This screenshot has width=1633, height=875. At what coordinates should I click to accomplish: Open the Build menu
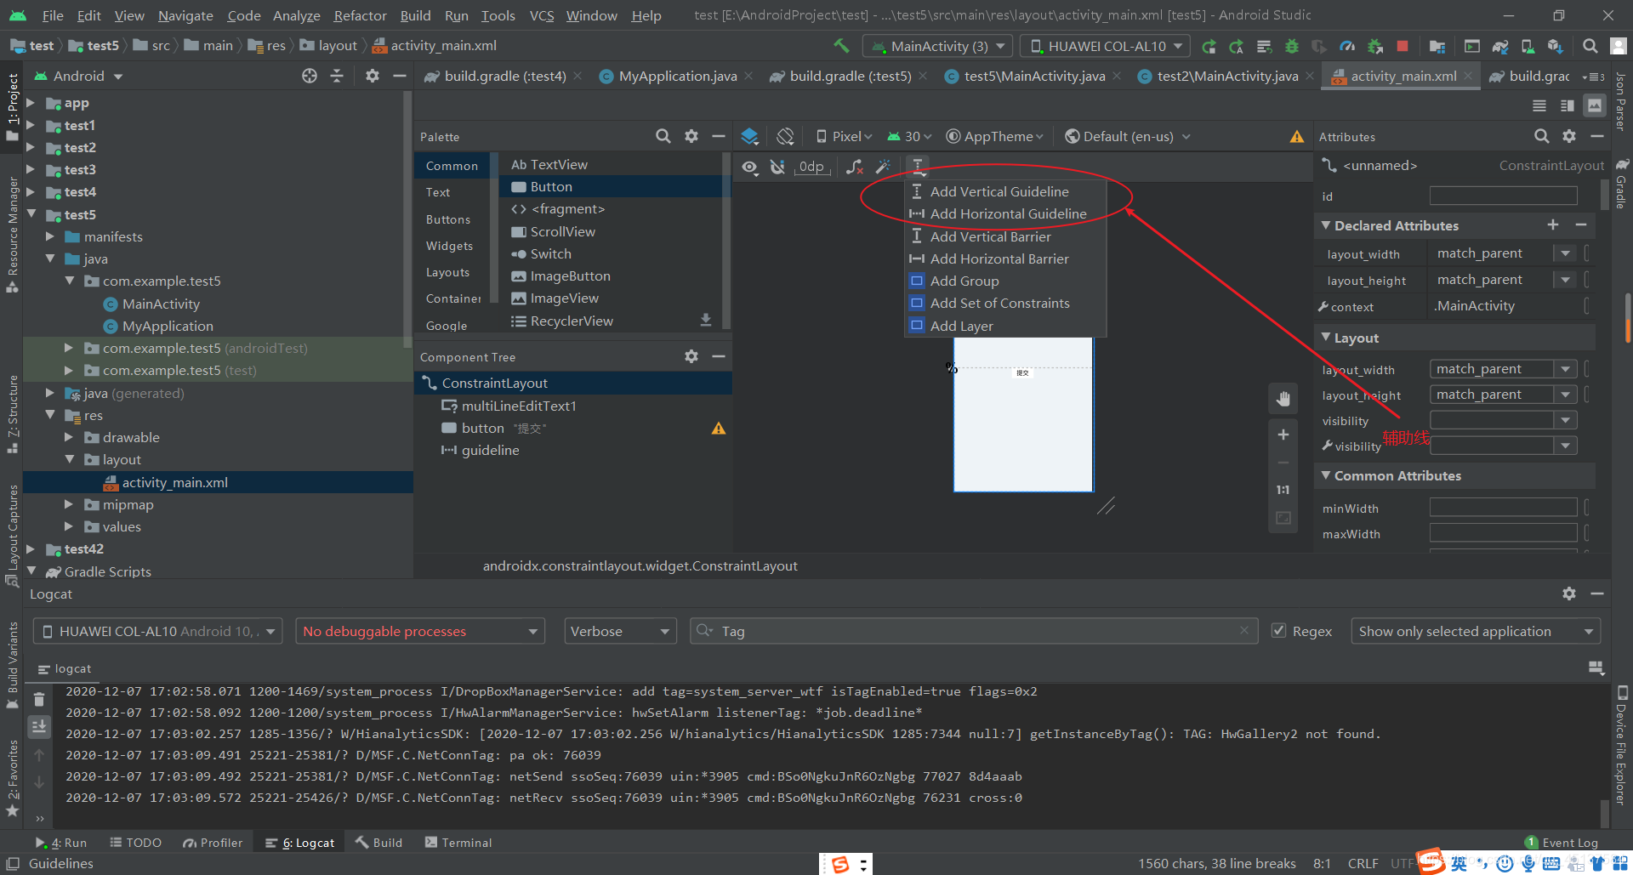pos(415,15)
